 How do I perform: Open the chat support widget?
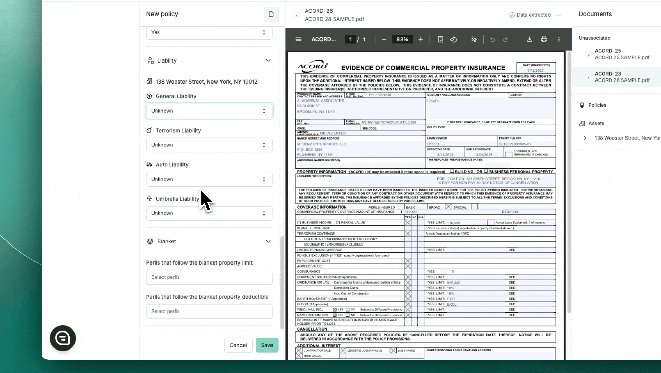click(62, 338)
